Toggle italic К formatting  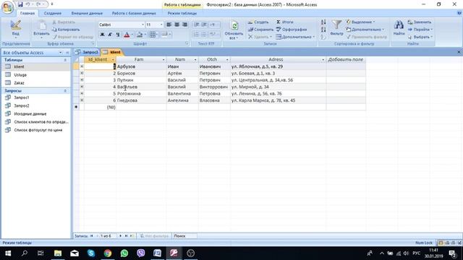pyautogui.click(x=110, y=35)
